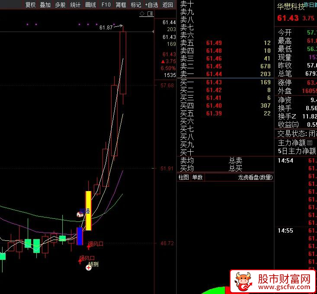Click the lower 强风口 cross marker
This screenshot has width=317, height=294.
80,261
